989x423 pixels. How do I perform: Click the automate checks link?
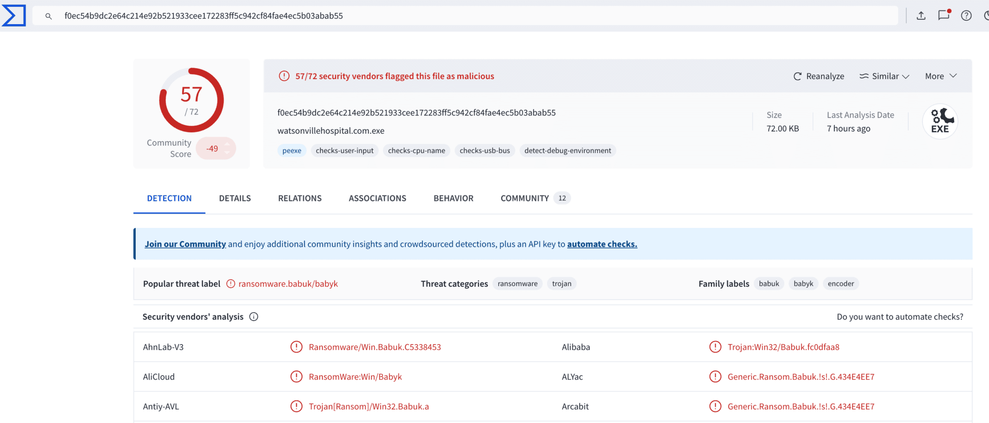[602, 244]
